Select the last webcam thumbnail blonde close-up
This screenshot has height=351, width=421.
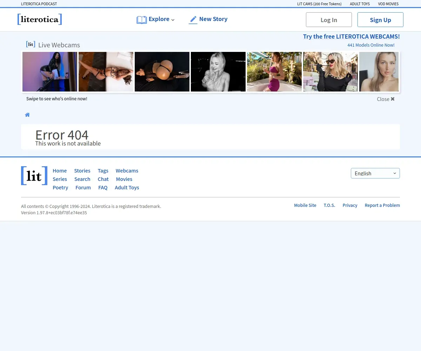[379, 72]
